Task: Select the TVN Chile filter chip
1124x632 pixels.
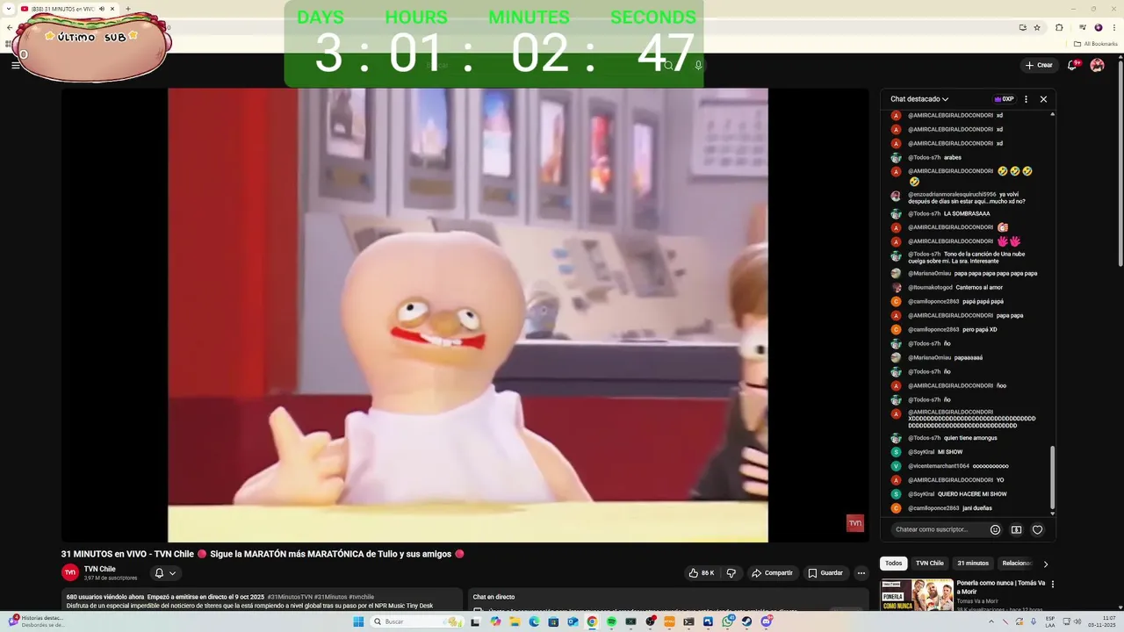Action: (930, 564)
